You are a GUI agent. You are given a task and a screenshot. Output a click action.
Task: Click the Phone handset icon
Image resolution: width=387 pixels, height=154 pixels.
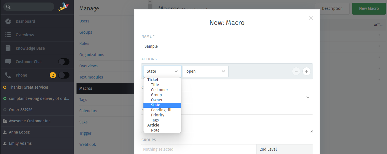click(8, 75)
